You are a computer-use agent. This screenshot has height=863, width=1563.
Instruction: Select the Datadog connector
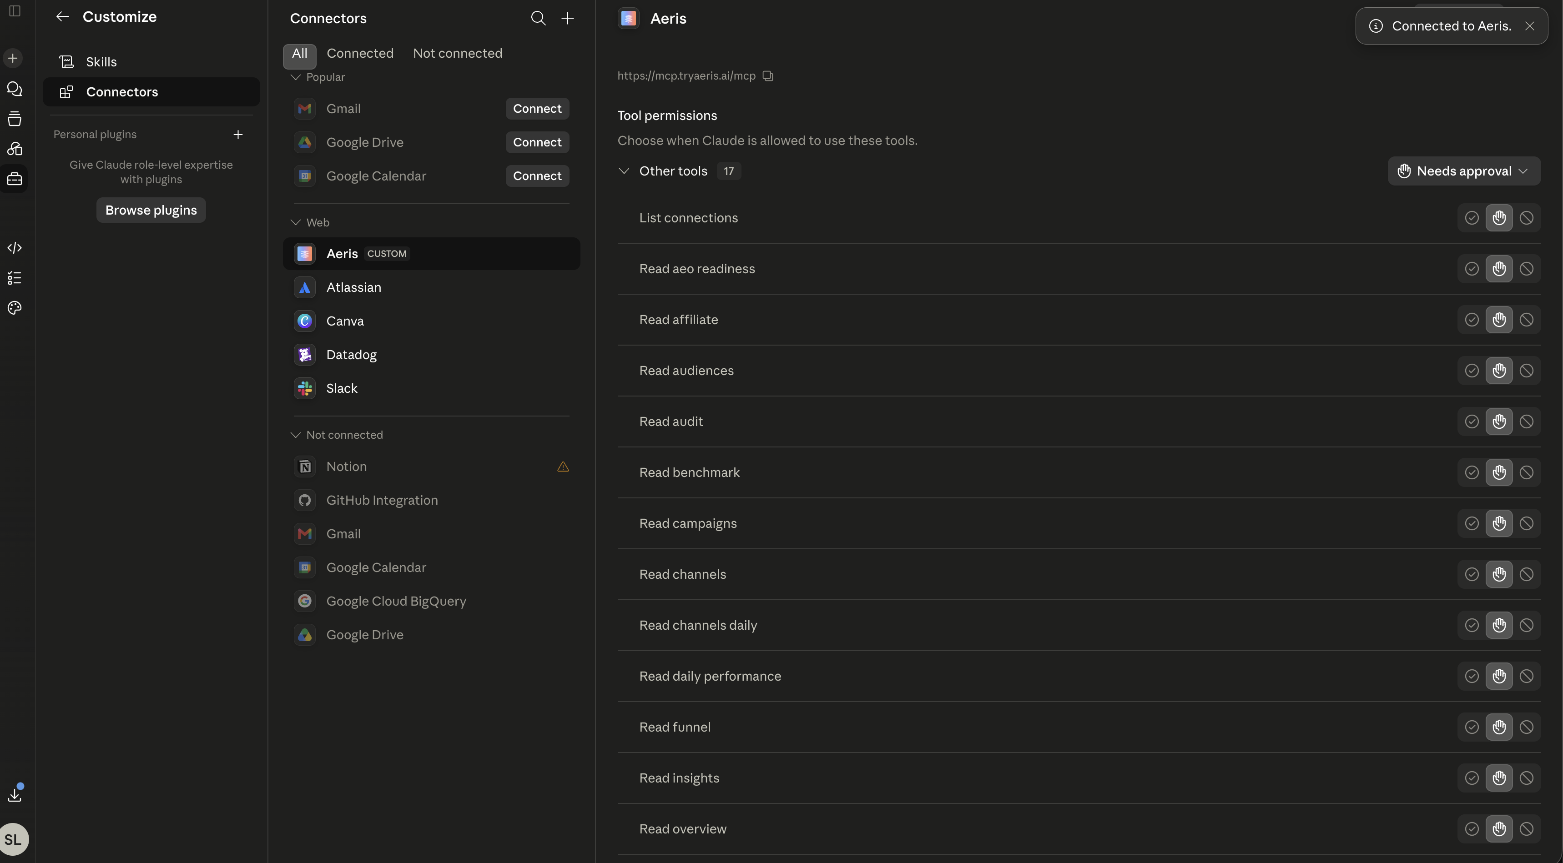click(x=431, y=355)
